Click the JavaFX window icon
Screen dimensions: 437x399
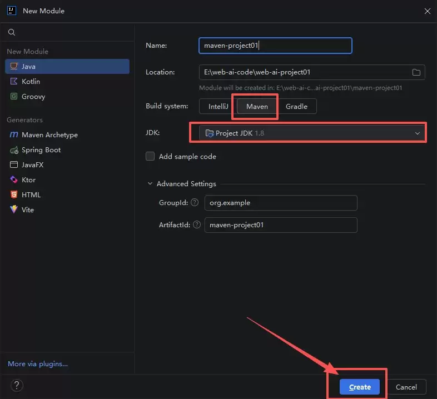pyautogui.click(x=14, y=164)
